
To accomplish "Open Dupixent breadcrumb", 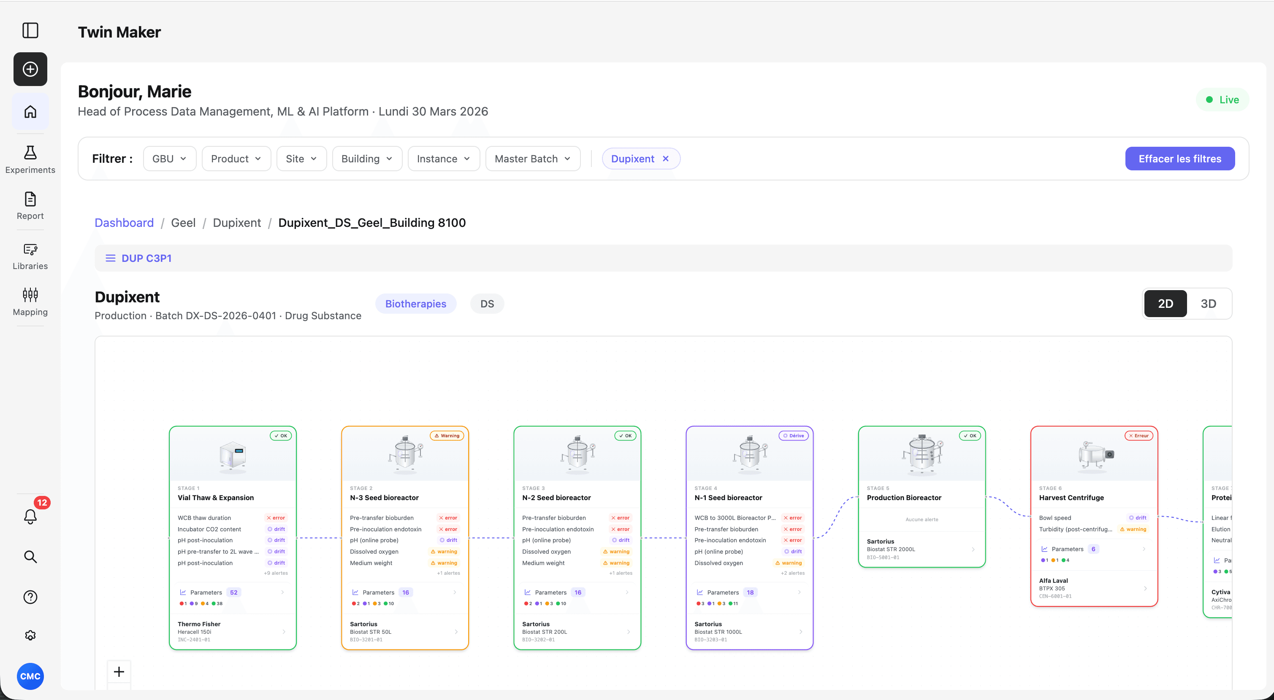I will pyautogui.click(x=236, y=223).
